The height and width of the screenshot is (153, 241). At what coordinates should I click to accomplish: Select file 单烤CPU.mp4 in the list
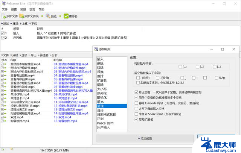(20, 94)
